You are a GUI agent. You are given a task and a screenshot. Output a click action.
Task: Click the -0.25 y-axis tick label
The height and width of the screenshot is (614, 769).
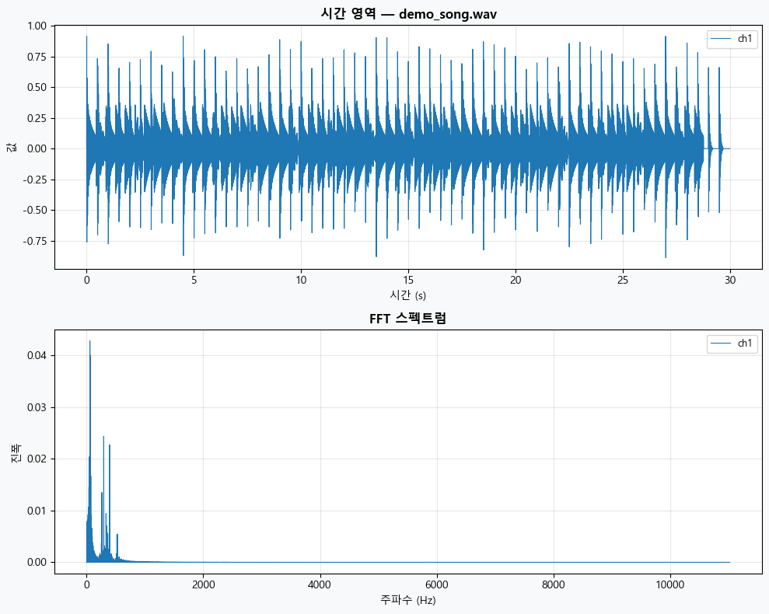click(35, 180)
